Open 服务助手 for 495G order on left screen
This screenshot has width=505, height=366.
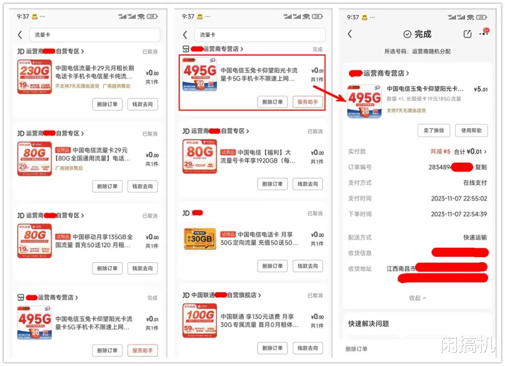[x=143, y=351]
